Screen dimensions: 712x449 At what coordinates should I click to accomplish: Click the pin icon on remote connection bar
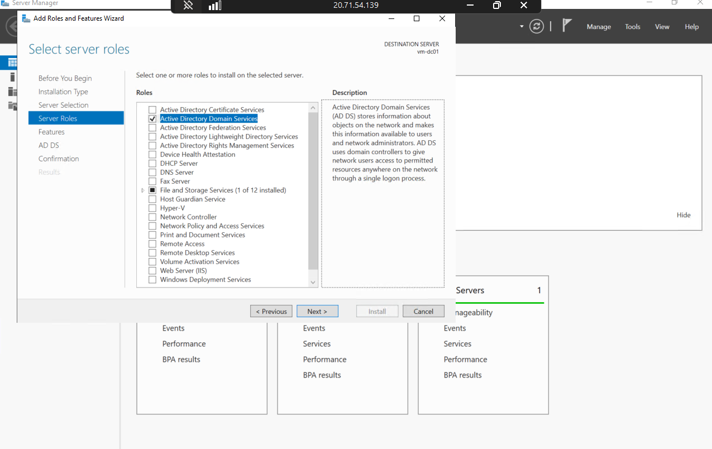pyautogui.click(x=188, y=6)
